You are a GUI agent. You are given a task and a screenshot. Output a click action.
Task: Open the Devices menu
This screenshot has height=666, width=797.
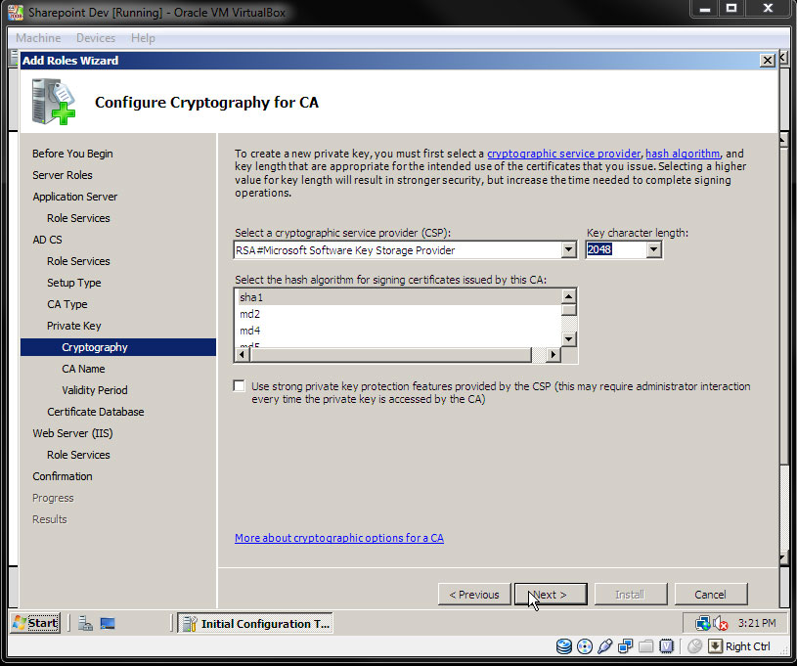pos(96,38)
